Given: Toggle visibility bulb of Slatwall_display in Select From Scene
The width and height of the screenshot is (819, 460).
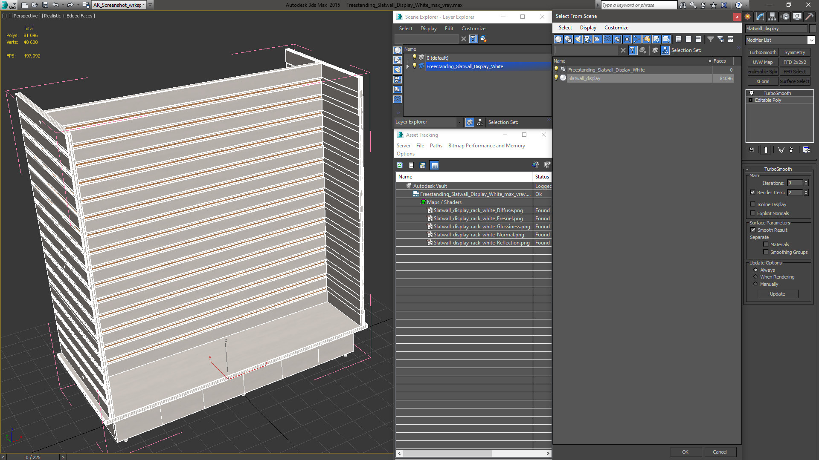Looking at the screenshot, I should (x=556, y=78).
